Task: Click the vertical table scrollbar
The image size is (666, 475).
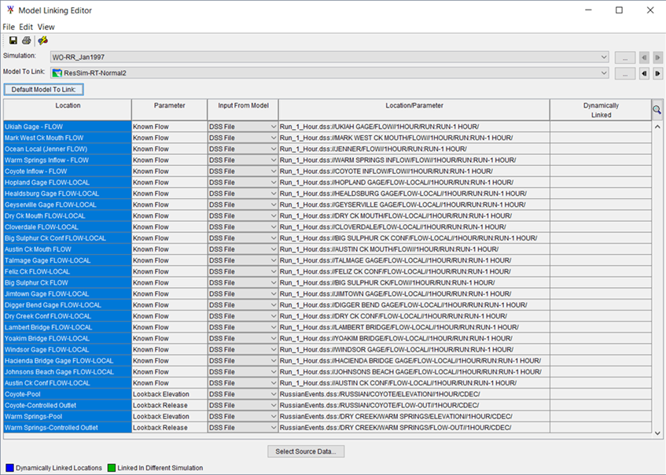Action: click(x=657, y=275)
